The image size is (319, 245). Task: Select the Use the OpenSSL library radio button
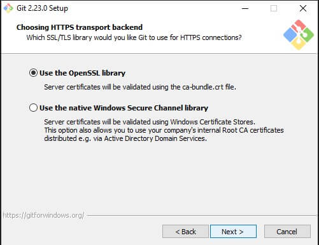33,73
